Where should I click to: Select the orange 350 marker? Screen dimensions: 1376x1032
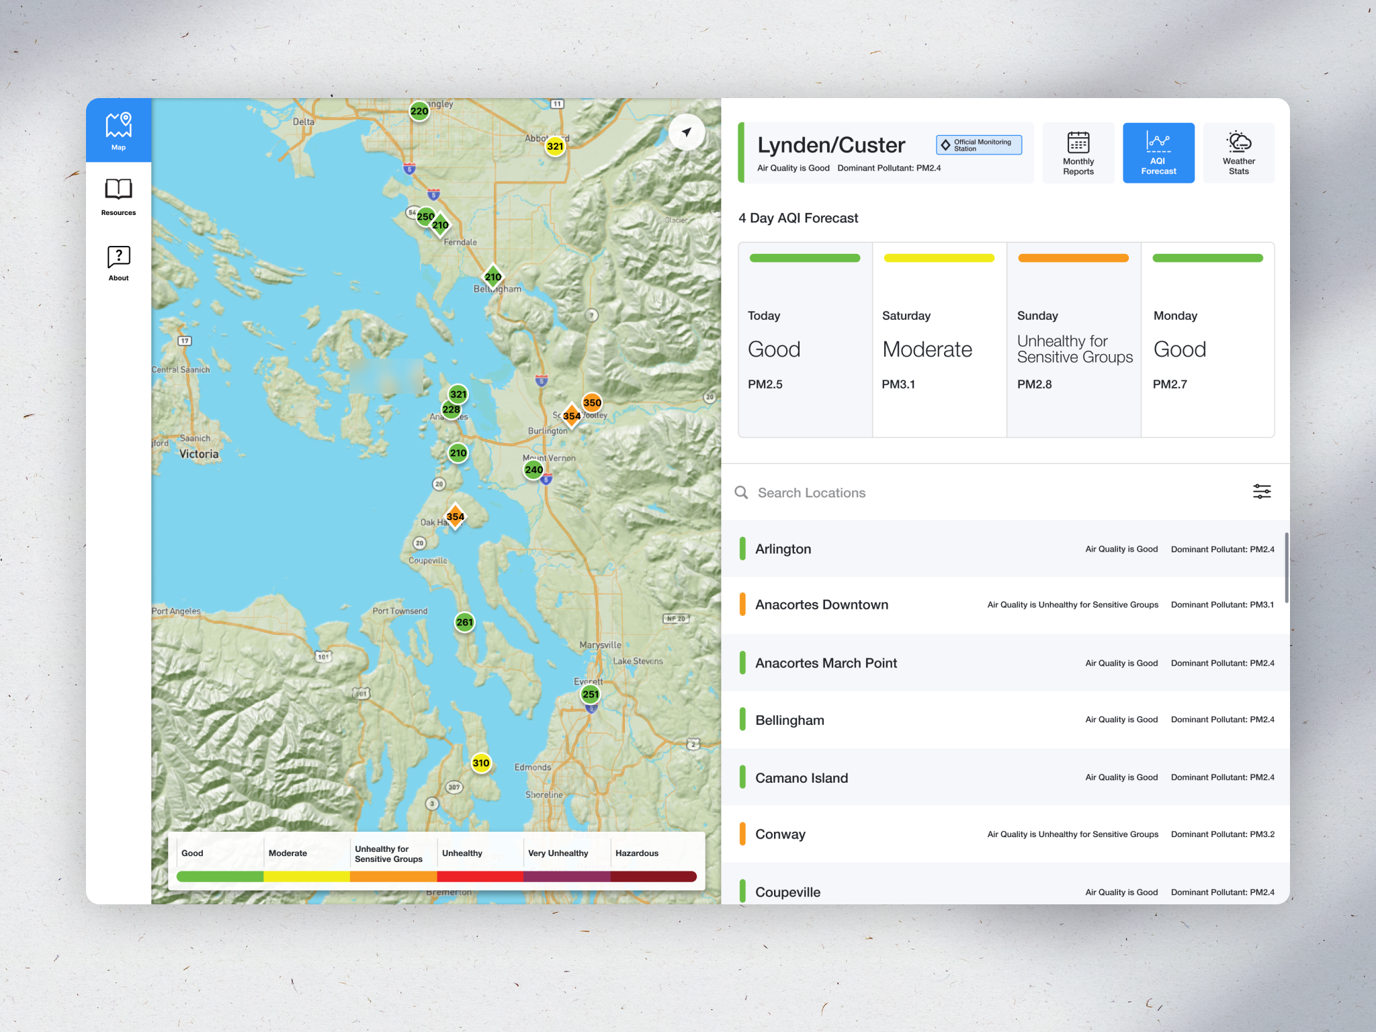tap(592, 402)
